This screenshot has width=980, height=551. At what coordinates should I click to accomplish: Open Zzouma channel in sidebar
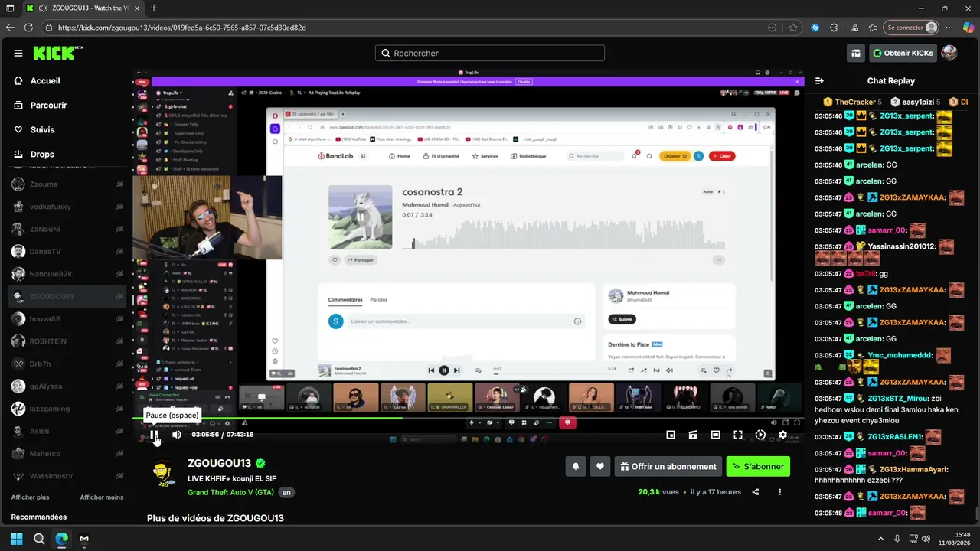pyautogui.click(x=67, y=184)
